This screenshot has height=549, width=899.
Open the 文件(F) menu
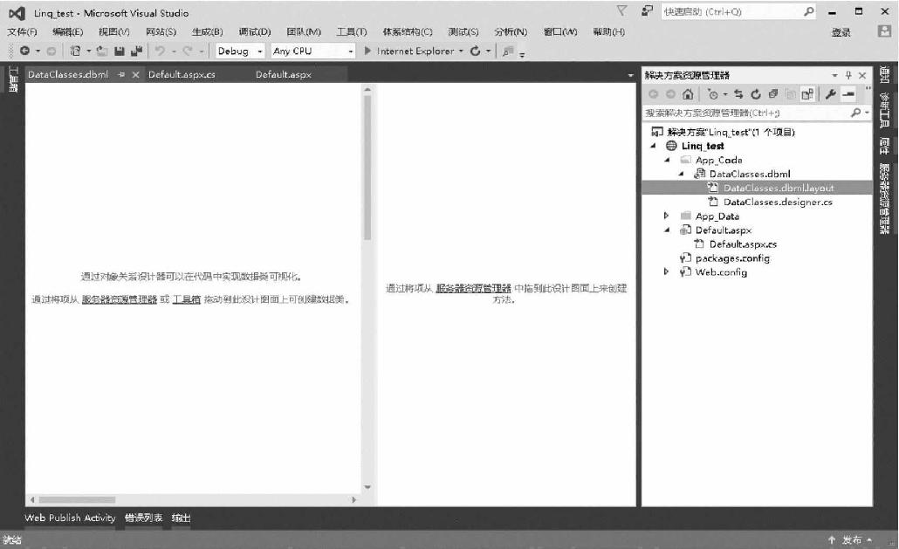point(23,31)
